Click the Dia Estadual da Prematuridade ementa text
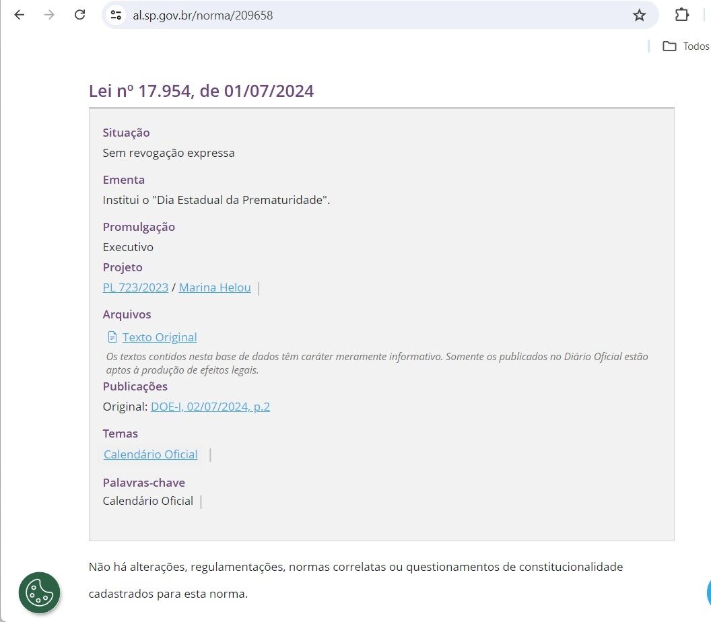The height and width of the screenshot is (622, 711). coord(216,200)
